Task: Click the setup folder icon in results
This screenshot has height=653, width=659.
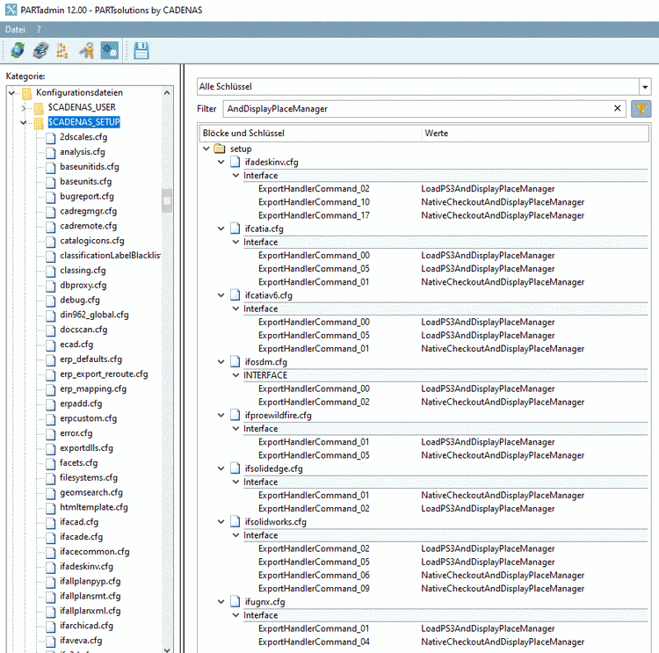Action: pos(220,149)
